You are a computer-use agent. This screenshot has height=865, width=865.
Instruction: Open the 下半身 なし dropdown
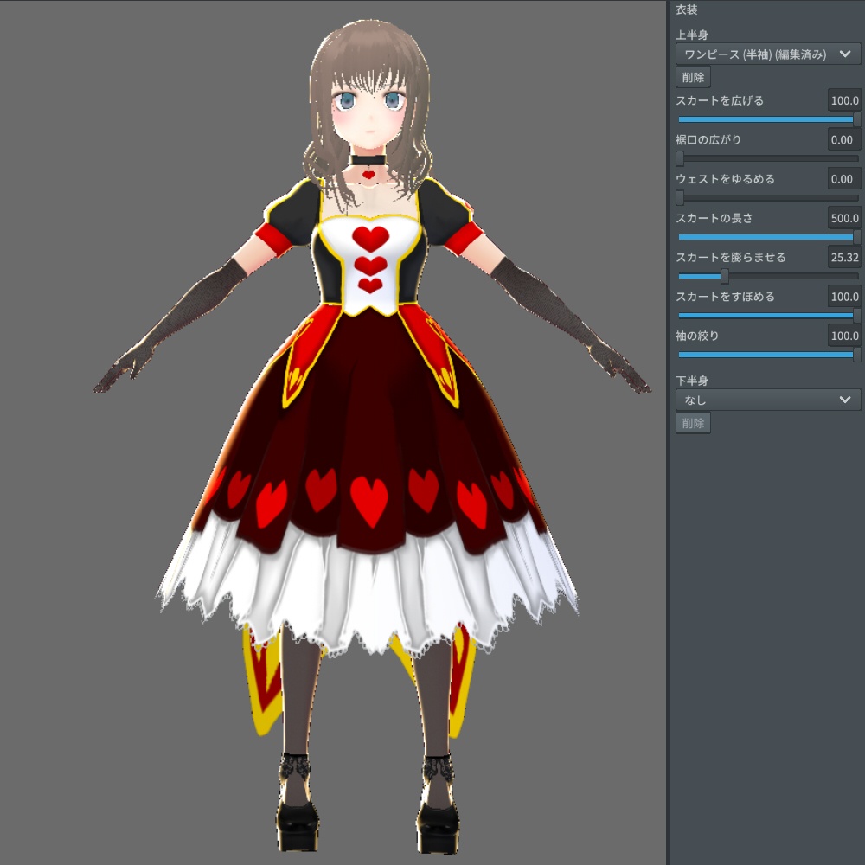[x=768, y=400]
